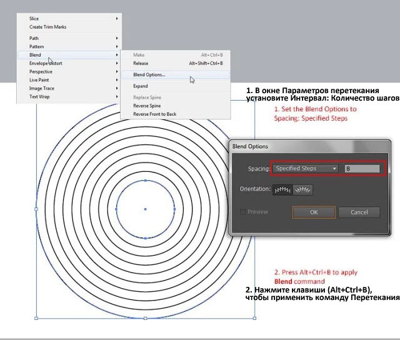
Task: Open the Pattern submenu
Action: 69,46
